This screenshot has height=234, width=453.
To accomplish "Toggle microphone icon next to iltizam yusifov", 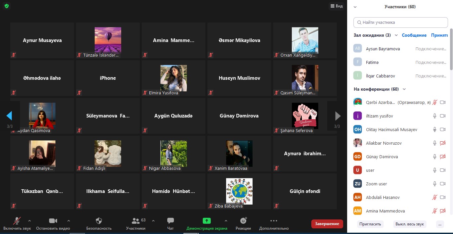I will point(434,116).
